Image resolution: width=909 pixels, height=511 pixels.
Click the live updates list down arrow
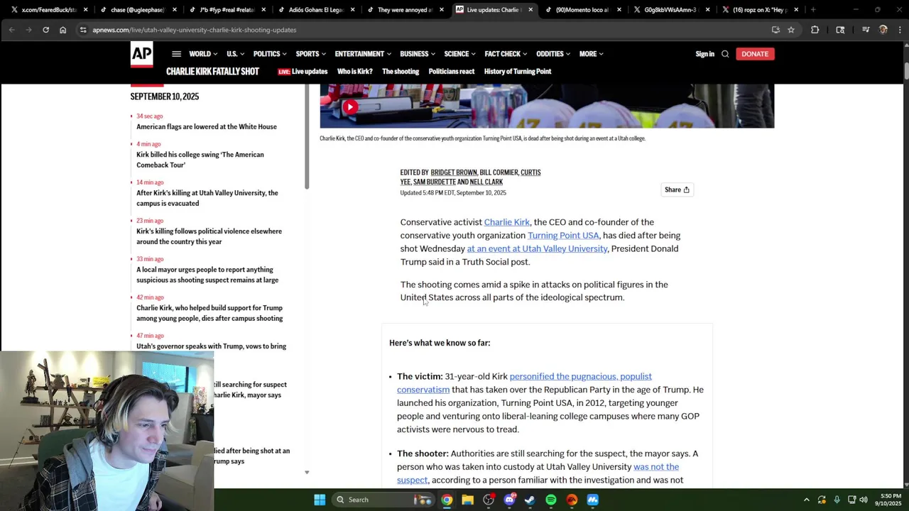point(307,472)
